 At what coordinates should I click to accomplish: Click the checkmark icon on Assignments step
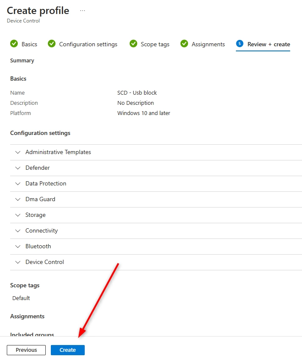coord(184,44)
